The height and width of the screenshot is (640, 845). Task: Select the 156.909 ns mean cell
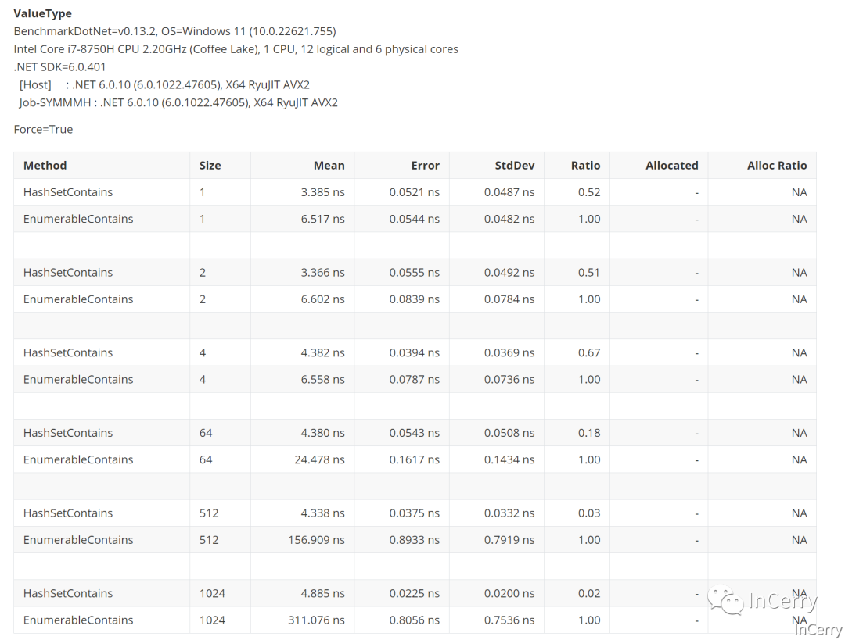pyautogui.click(x=316, y=540)
